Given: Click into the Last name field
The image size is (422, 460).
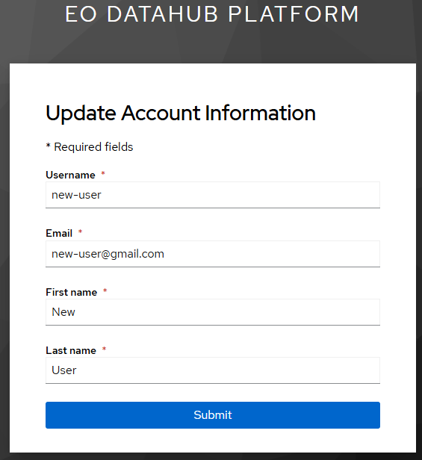Looking at the screenshot, I should [x=213, y=370].
